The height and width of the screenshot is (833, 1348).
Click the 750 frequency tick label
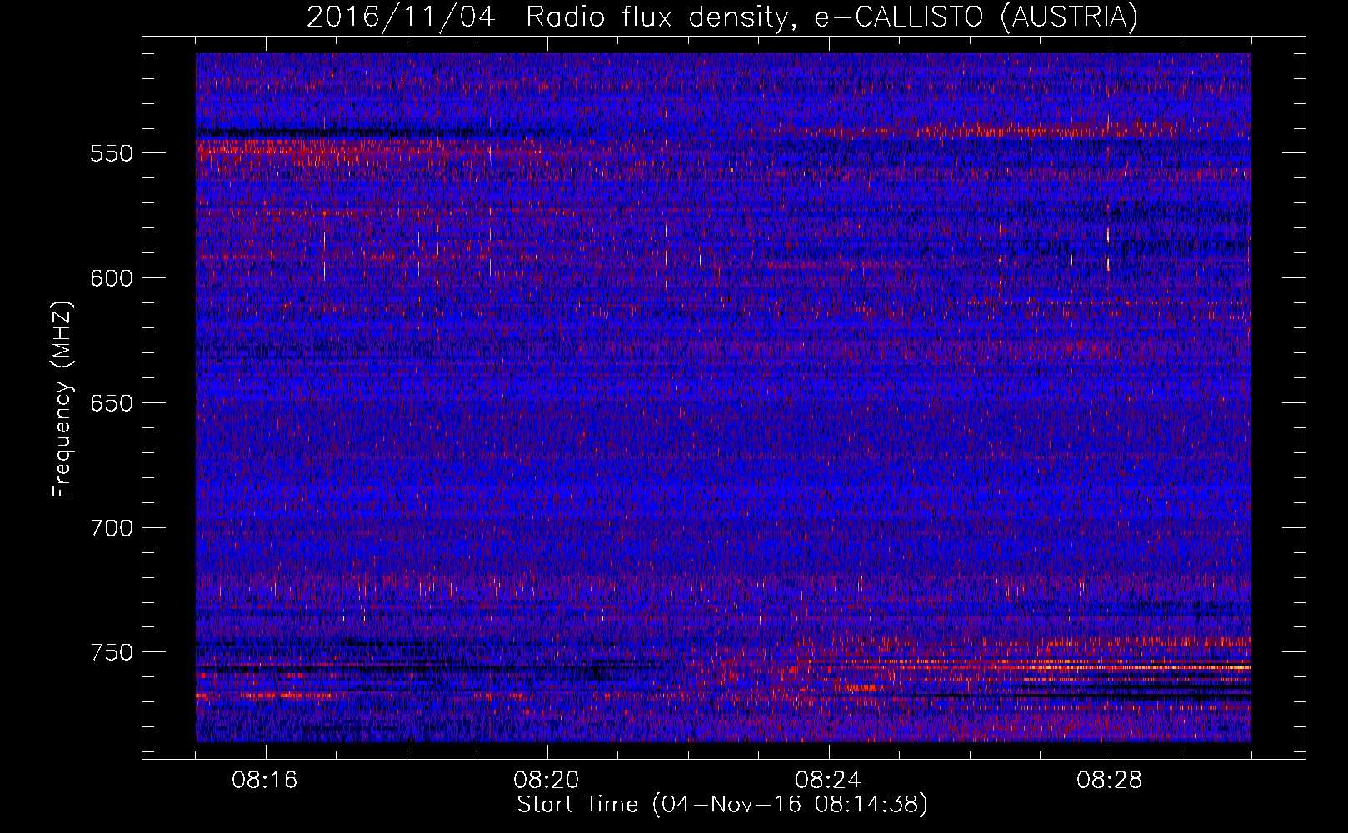pos(112,652)
